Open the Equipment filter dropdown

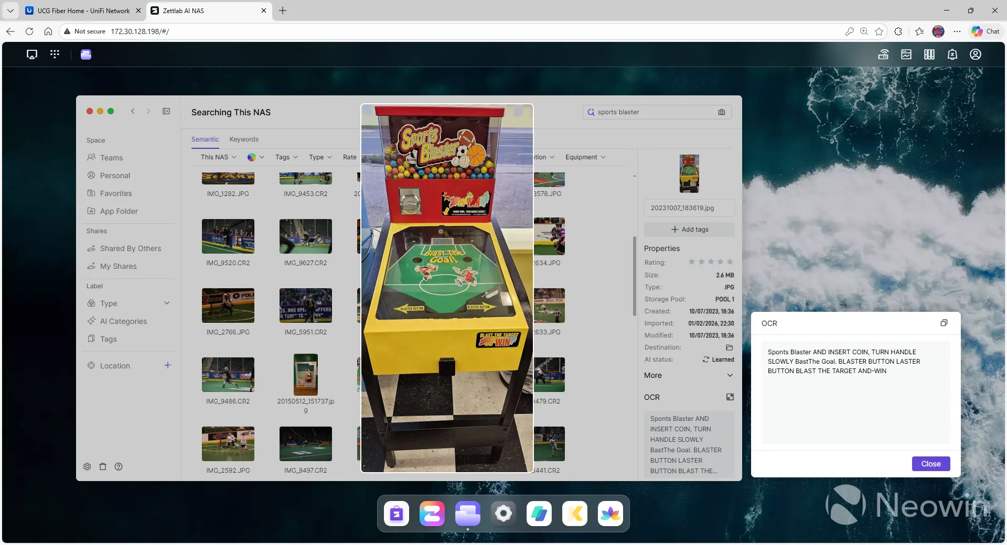pyautogui.click(x=585, y=157)
